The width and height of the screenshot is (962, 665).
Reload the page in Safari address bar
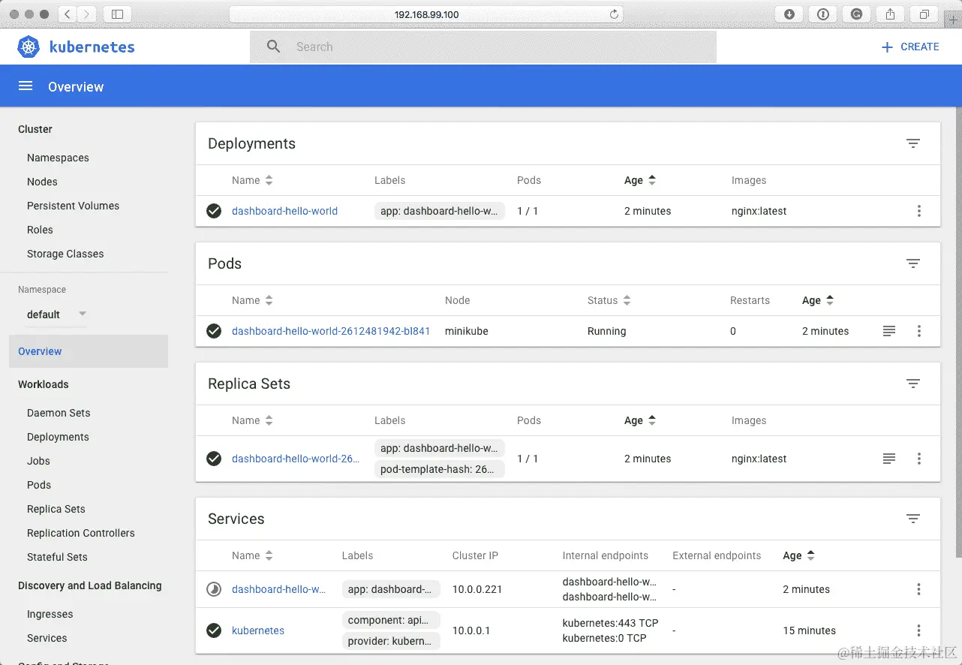(615, 14)
